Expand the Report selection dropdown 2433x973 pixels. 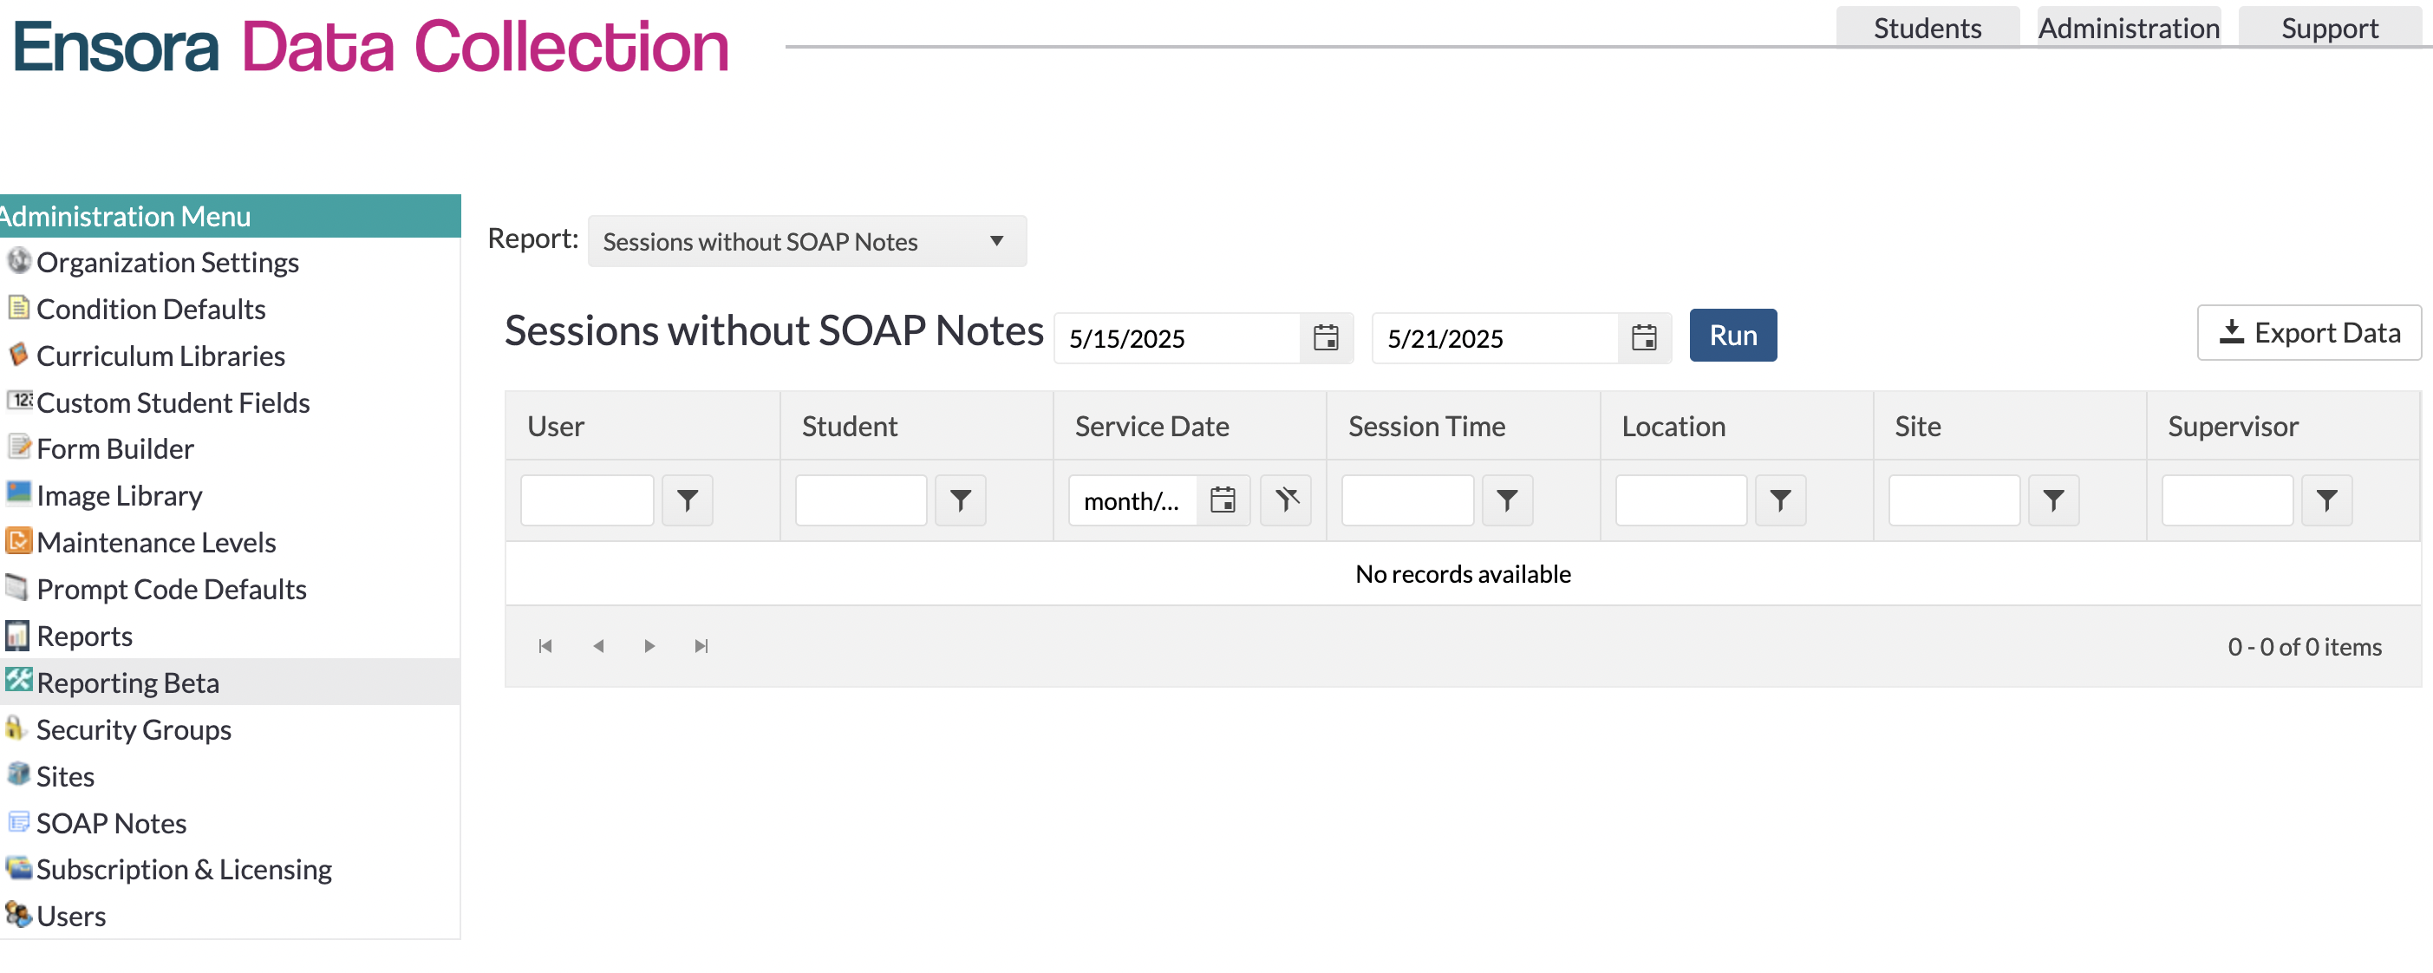click(995, 241)
